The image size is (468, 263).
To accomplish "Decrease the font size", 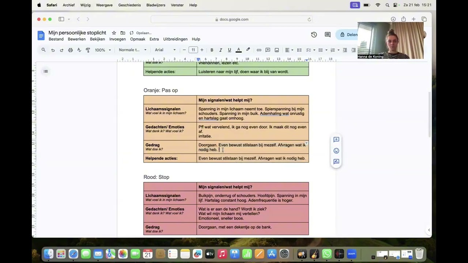I will pos(184,50).
